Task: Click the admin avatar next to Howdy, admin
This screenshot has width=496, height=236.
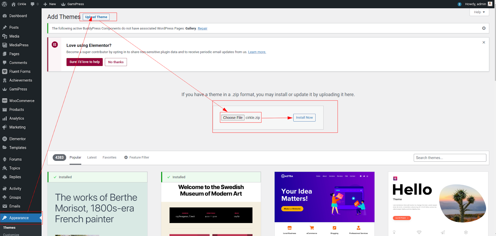Action: [x=490, y=4]
